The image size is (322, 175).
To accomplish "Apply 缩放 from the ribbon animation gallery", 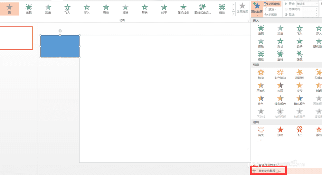I will point(222,9).
